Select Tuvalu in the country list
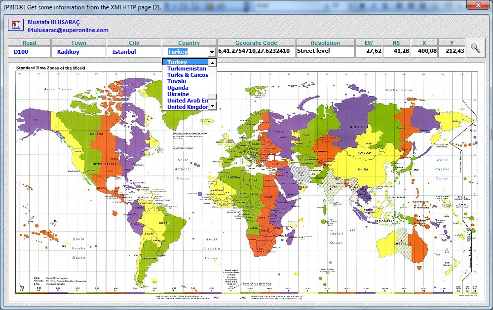 pos(175,81)
